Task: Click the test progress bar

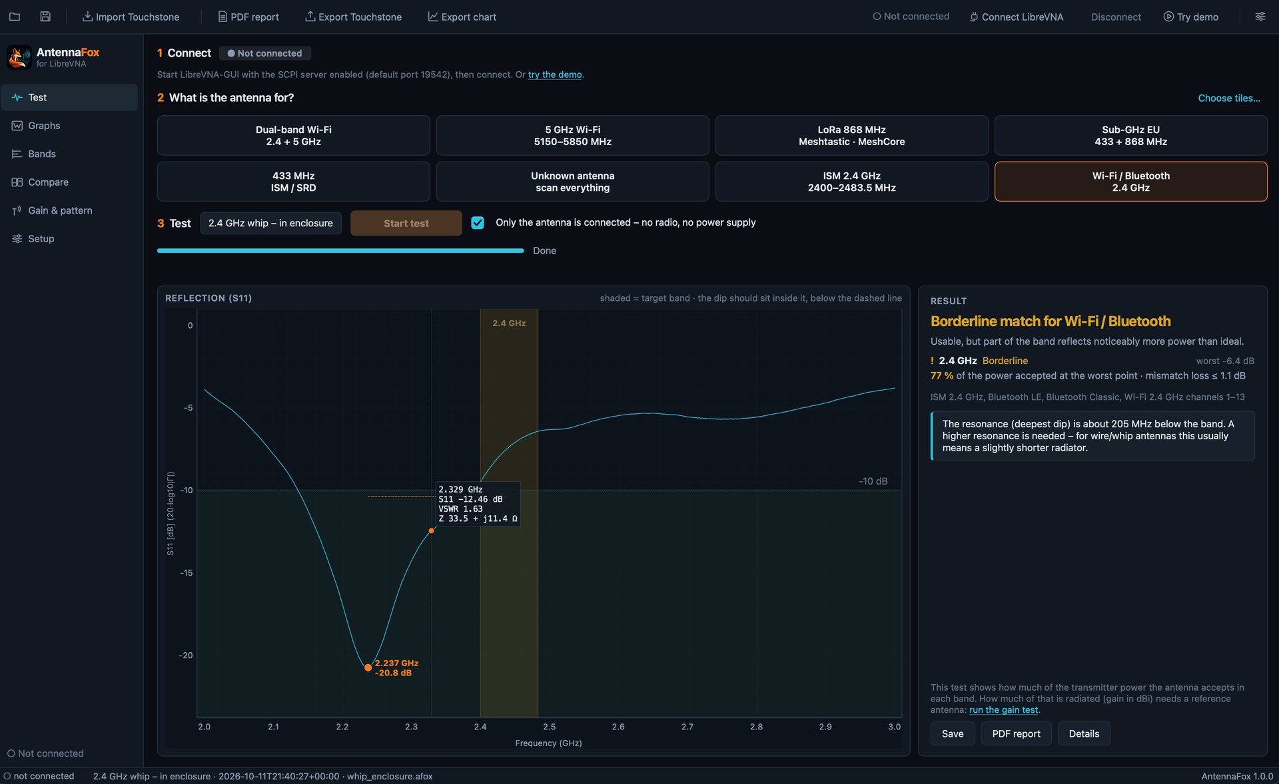Action: pyautogui.click(x=340, y=251)
